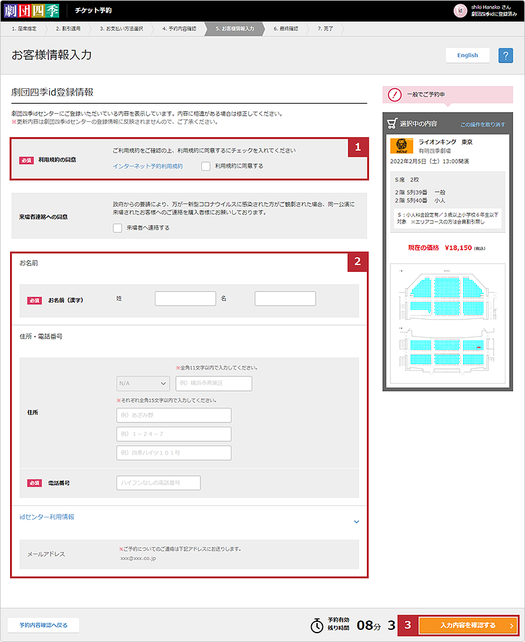The height and width of the screenshot is (642, 525).
Task: Click the Lion King show thumbnail
Action: coord(402,145)
